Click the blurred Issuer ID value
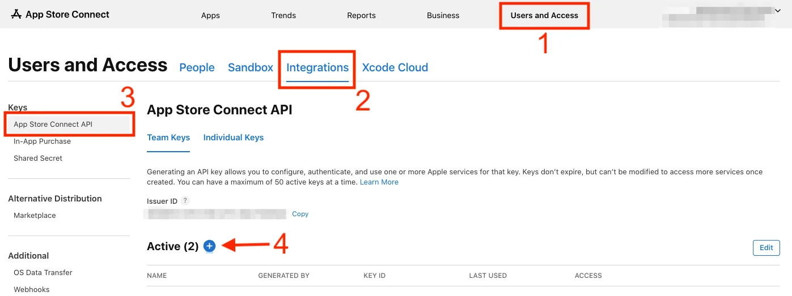This screenshot has height=296, width=792. [216, 214]
